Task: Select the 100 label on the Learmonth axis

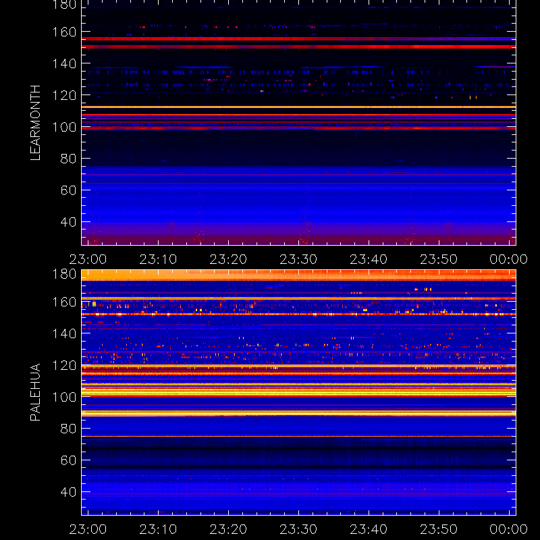Action: tap(64, 127)
